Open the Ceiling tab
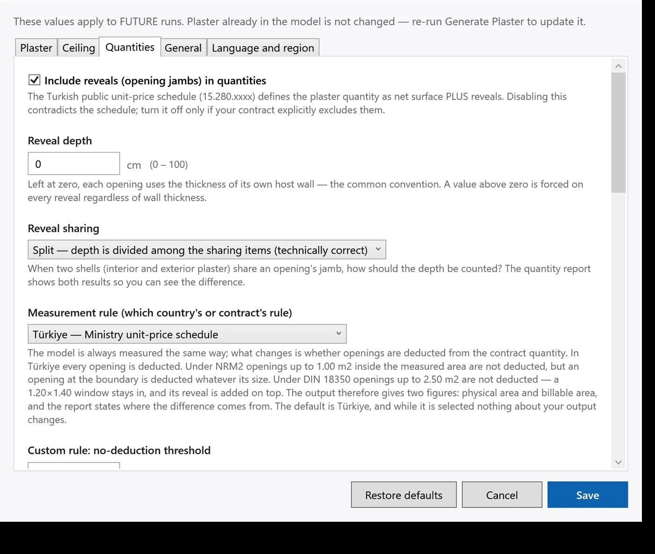Screen dimensions: 655x554 [x=79, y=48]
